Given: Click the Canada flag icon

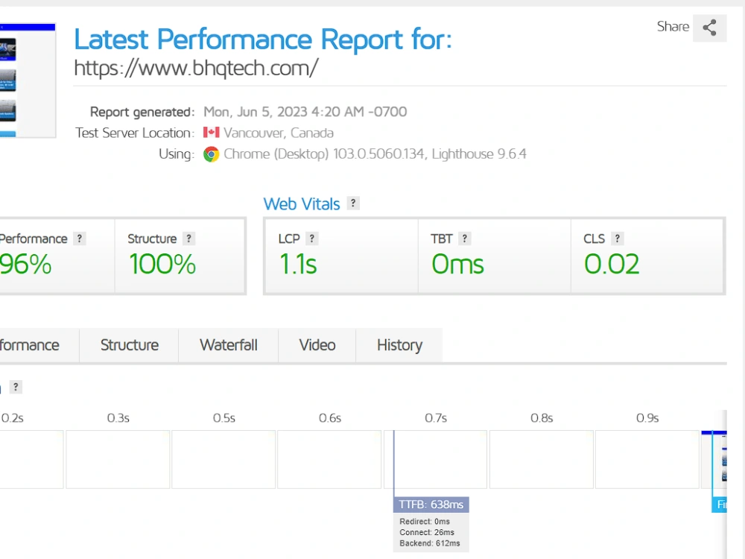Looking at the screenshot, I should (x=211, y=132).
